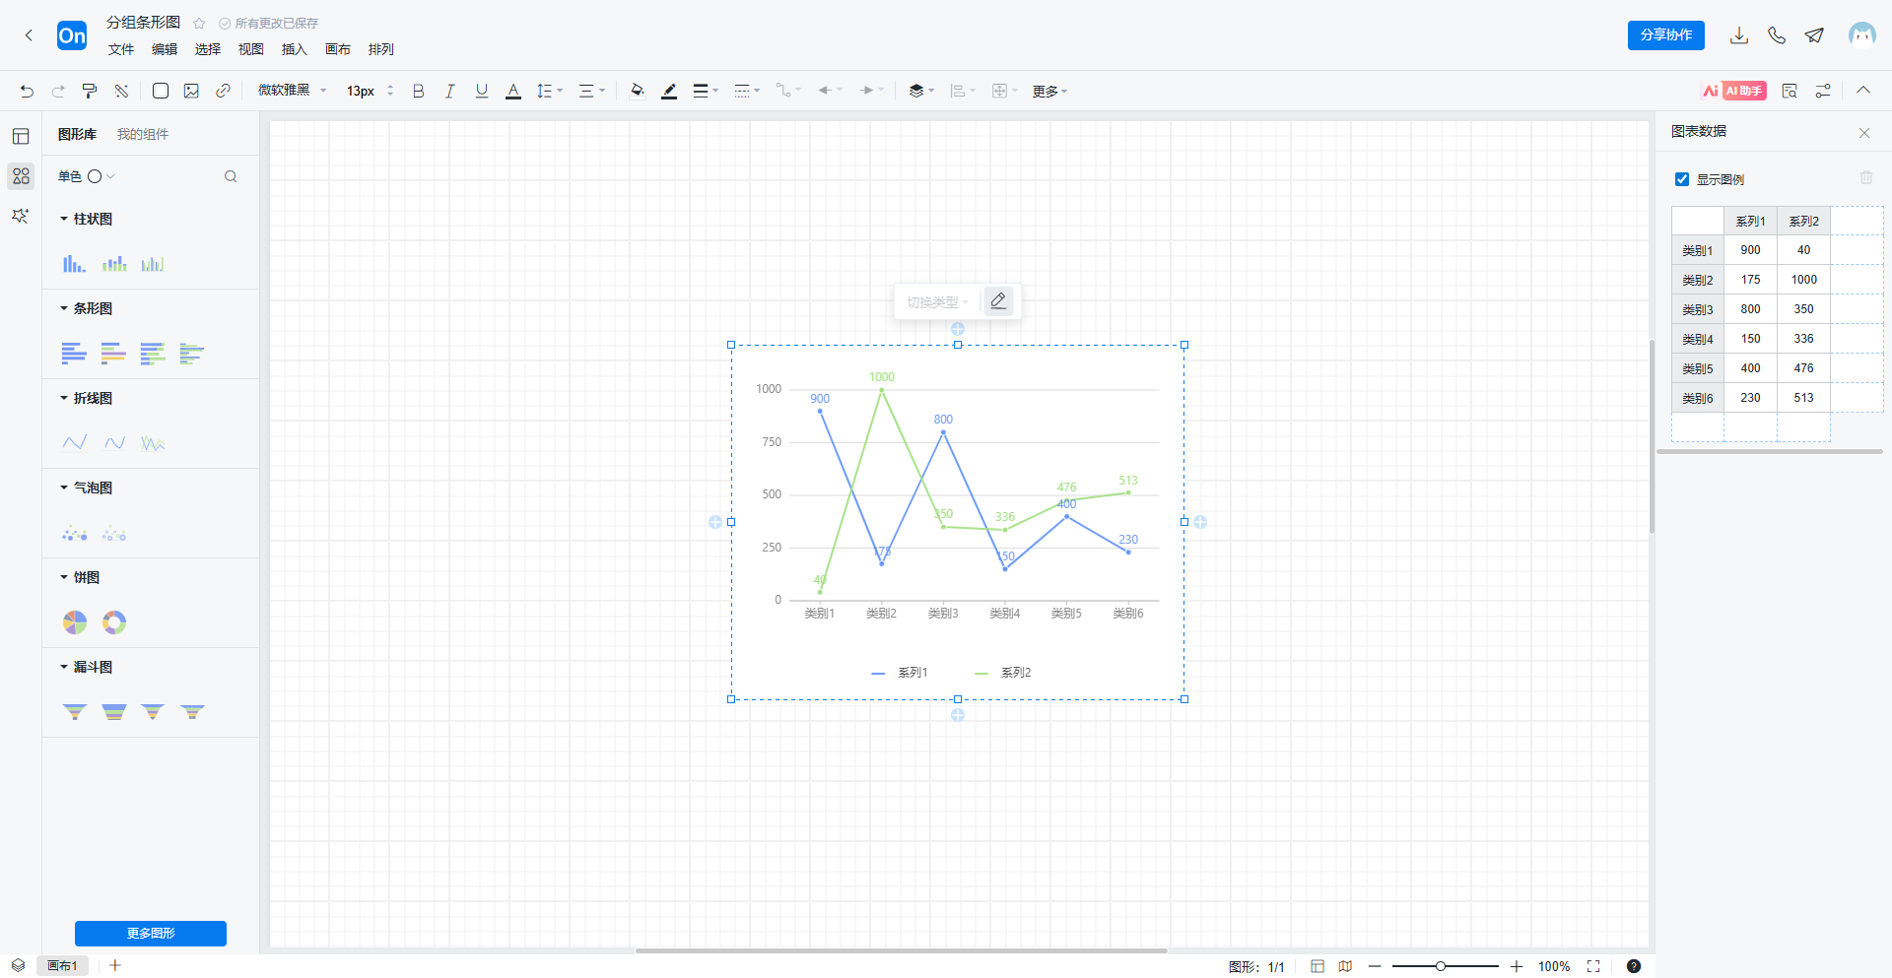Toggle italic text formatting

[449, 91]
